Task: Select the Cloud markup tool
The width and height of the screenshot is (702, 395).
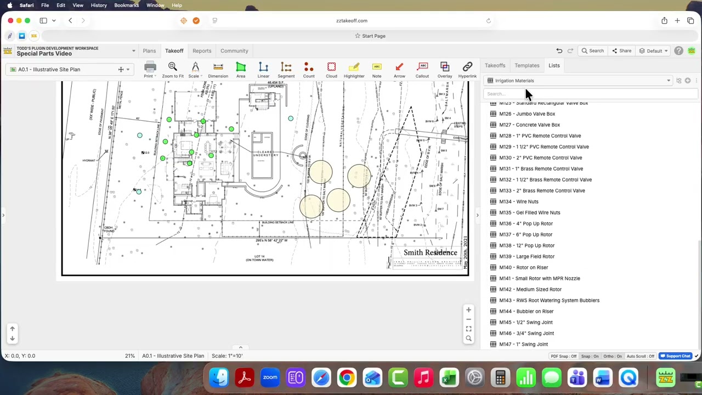Action: point(331,70)
